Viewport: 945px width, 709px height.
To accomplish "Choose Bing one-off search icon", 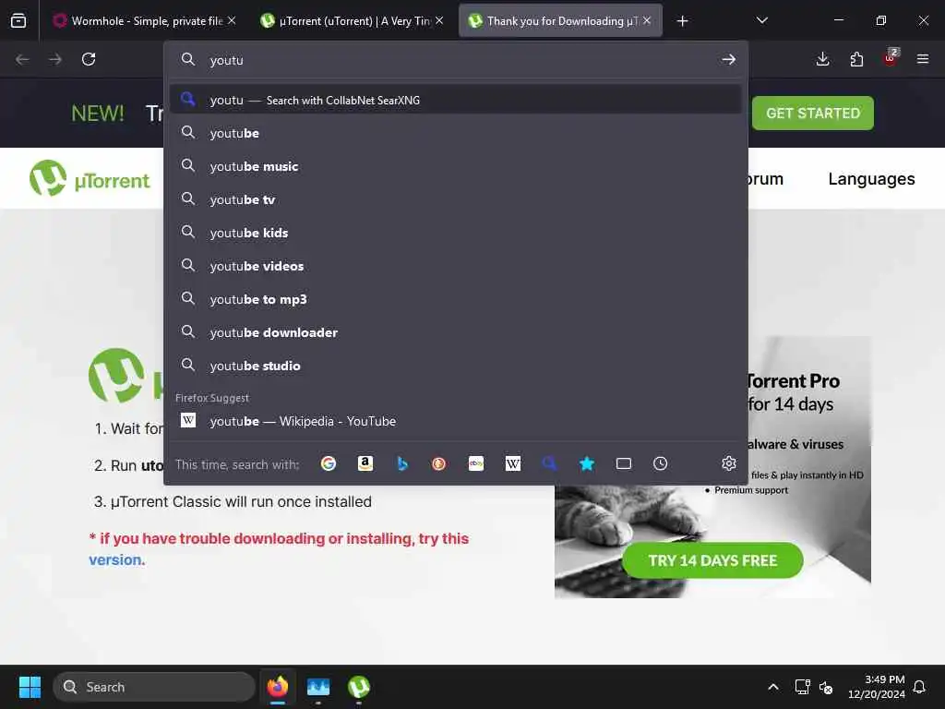I will 402,463.
